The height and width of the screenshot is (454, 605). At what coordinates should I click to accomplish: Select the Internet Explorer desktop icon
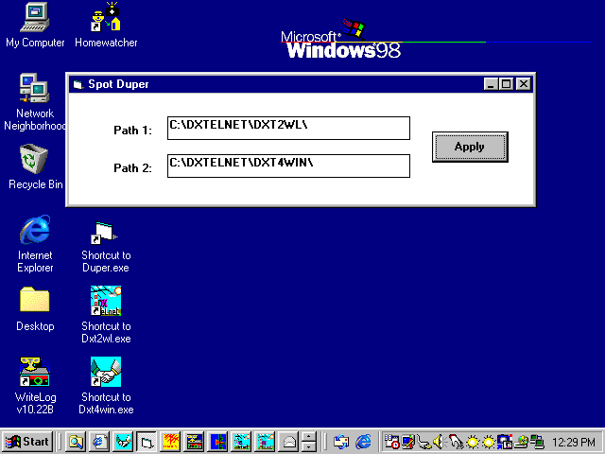(x=35, y=244)
